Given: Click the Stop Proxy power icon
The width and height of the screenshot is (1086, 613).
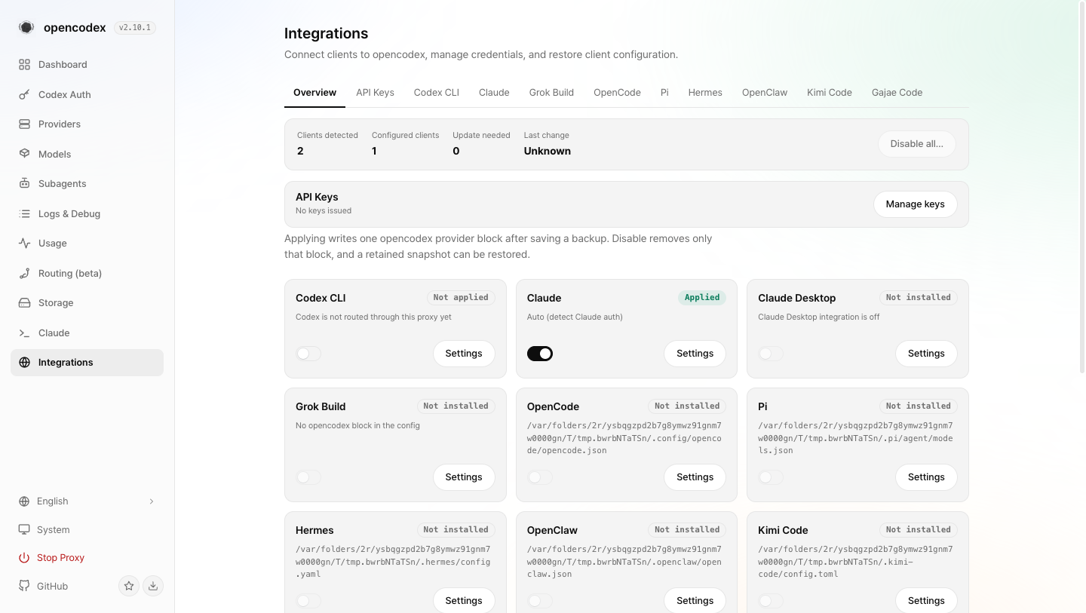Looking at the screenshot, I should pos(23,558).
